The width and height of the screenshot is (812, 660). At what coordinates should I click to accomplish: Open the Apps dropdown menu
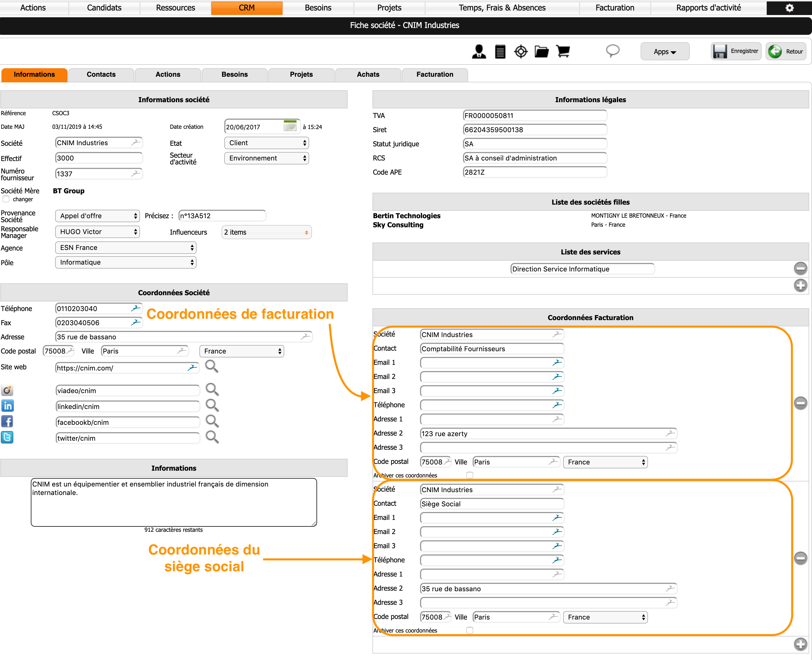pyautogui.click(x=665, y=51)
